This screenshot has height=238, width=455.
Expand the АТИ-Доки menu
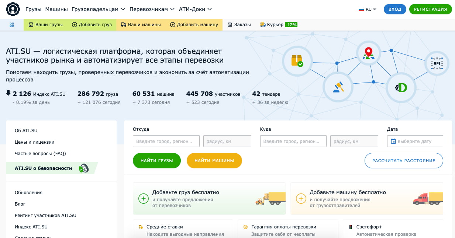pyautogui.click(x=195, y=9)
